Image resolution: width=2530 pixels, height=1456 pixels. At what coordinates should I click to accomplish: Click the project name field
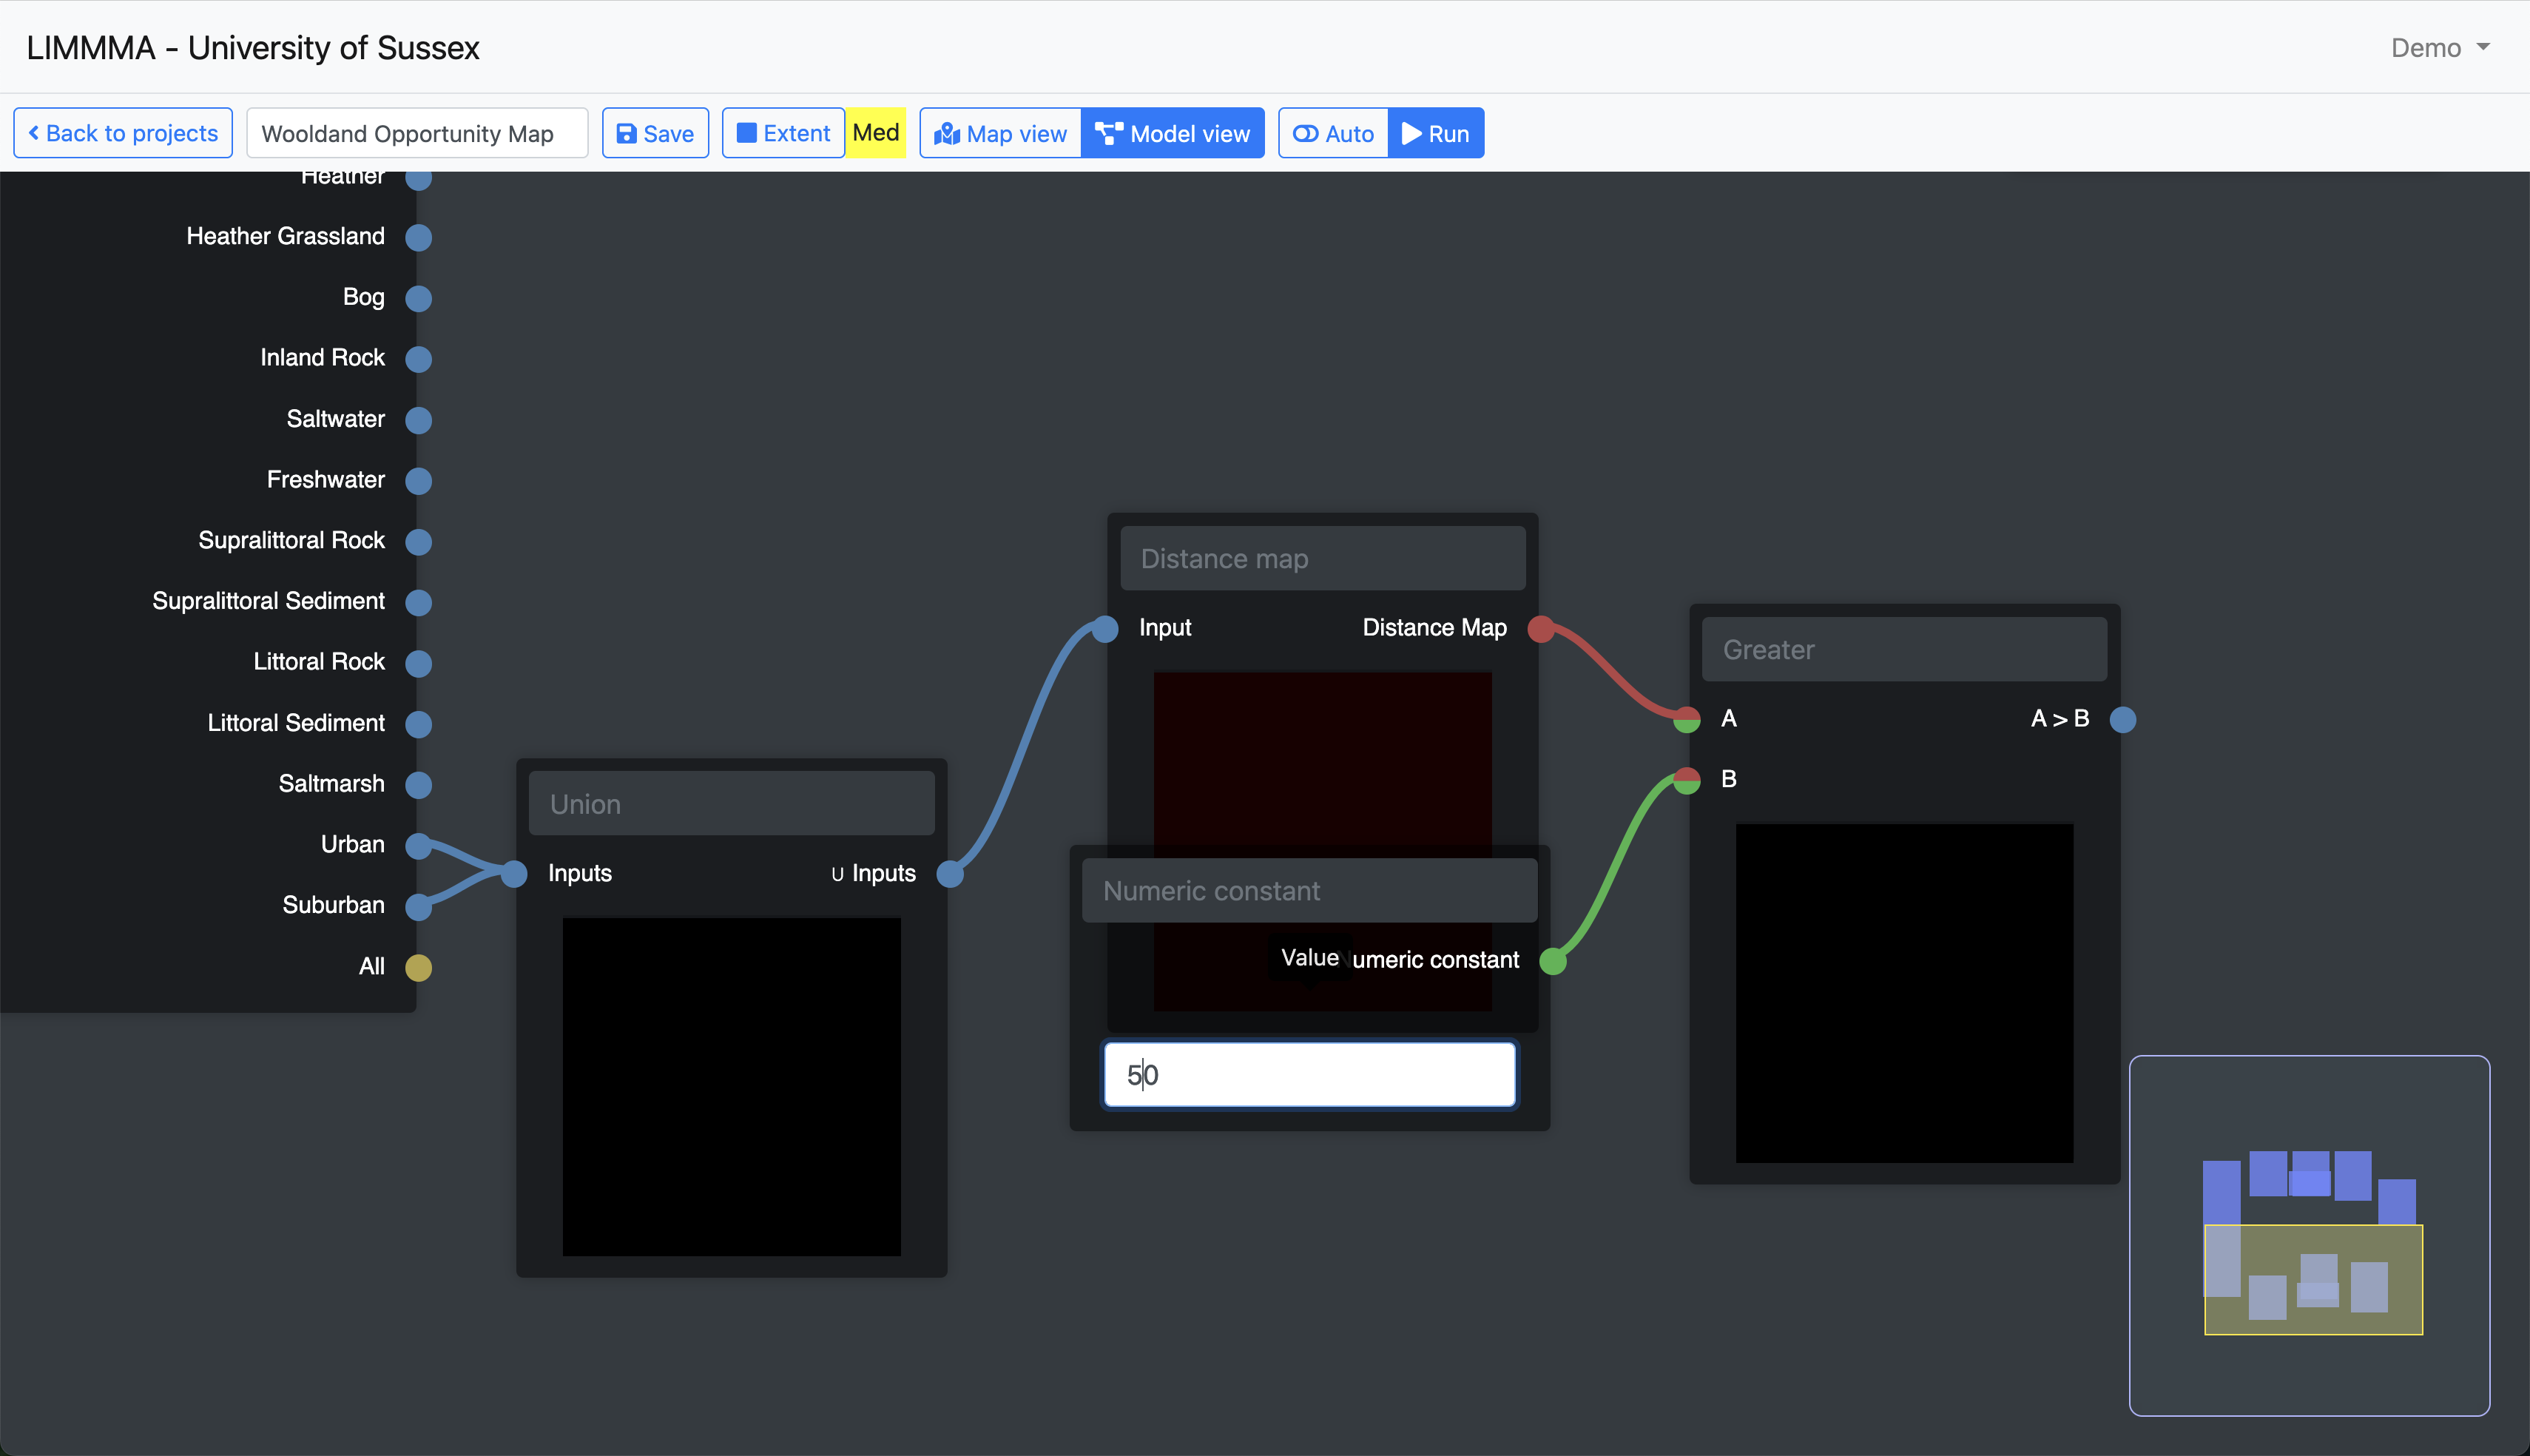point(416,133)
